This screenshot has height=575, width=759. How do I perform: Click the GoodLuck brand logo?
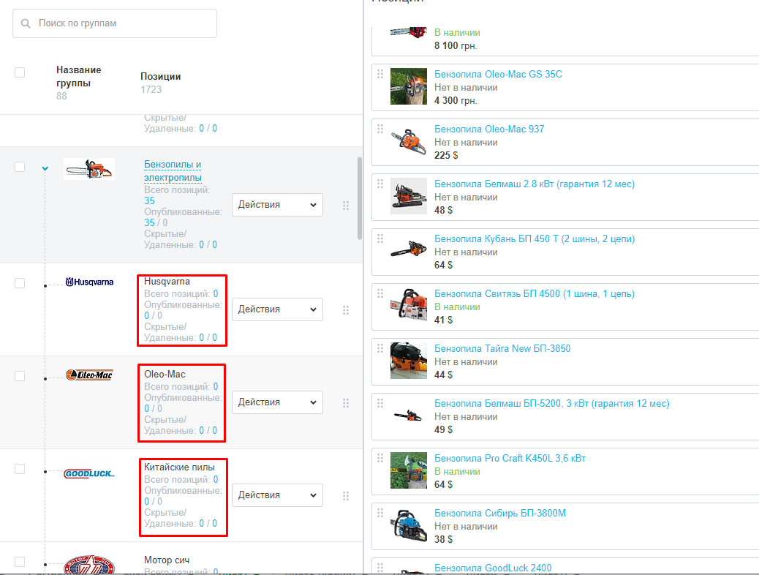coord(89,473)
